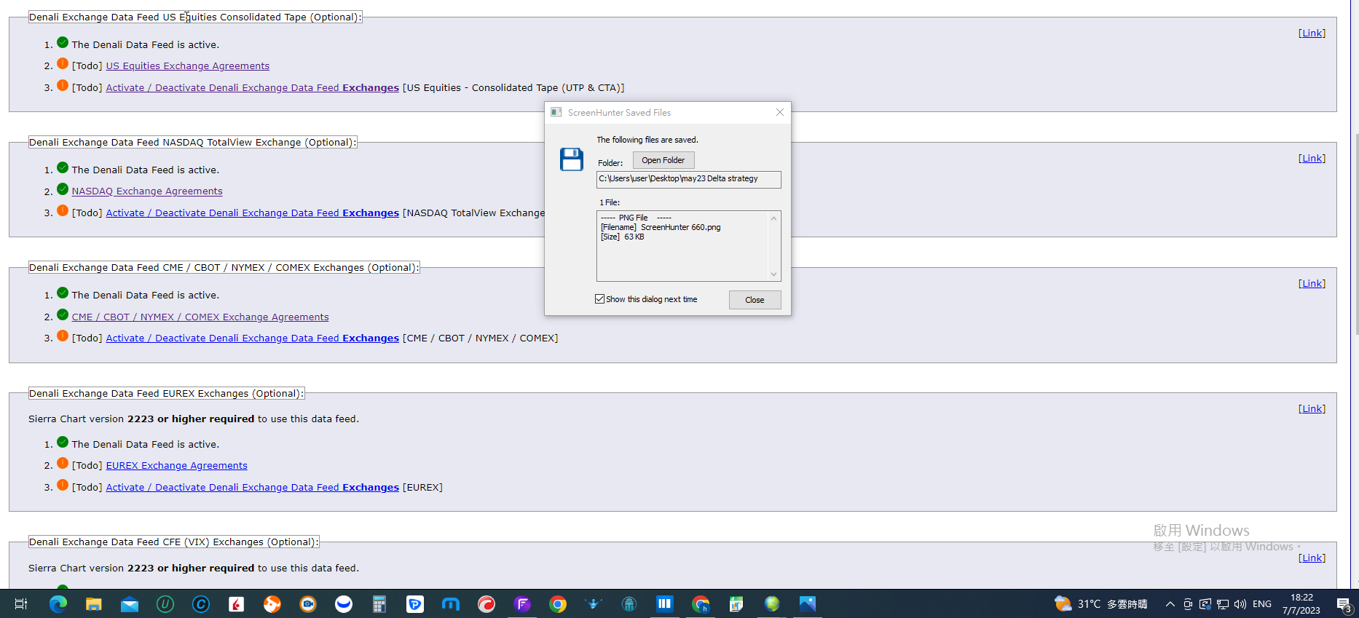
Task: Open the purple F taskbar app
Action: [522, 603]
